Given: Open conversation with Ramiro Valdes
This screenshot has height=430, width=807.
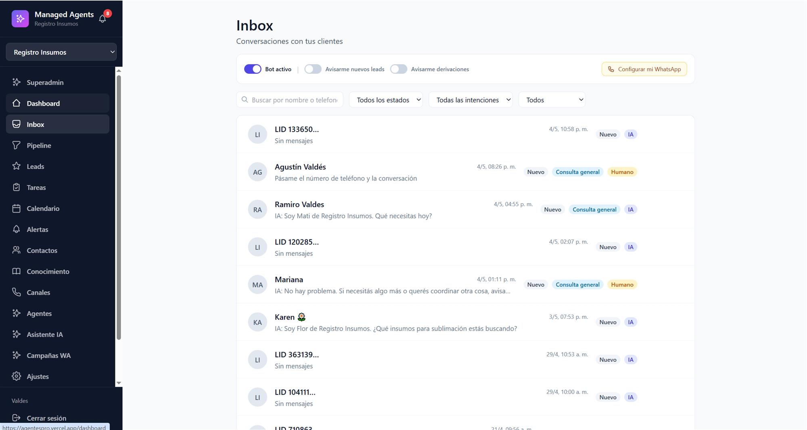Looking at the screenshot, I should click(x=465, y=210).
